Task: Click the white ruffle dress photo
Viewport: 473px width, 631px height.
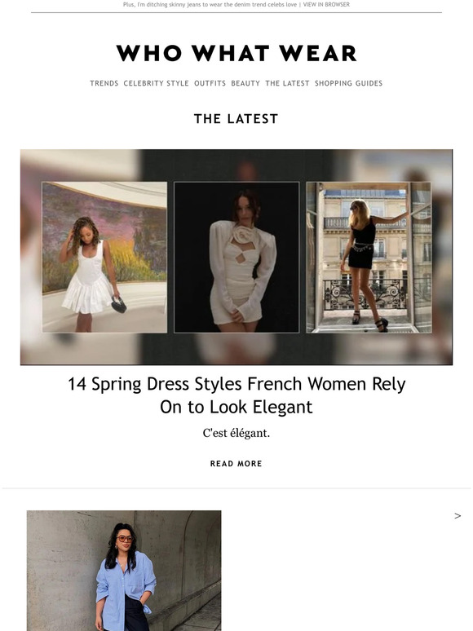Action: tap(104, 257)
